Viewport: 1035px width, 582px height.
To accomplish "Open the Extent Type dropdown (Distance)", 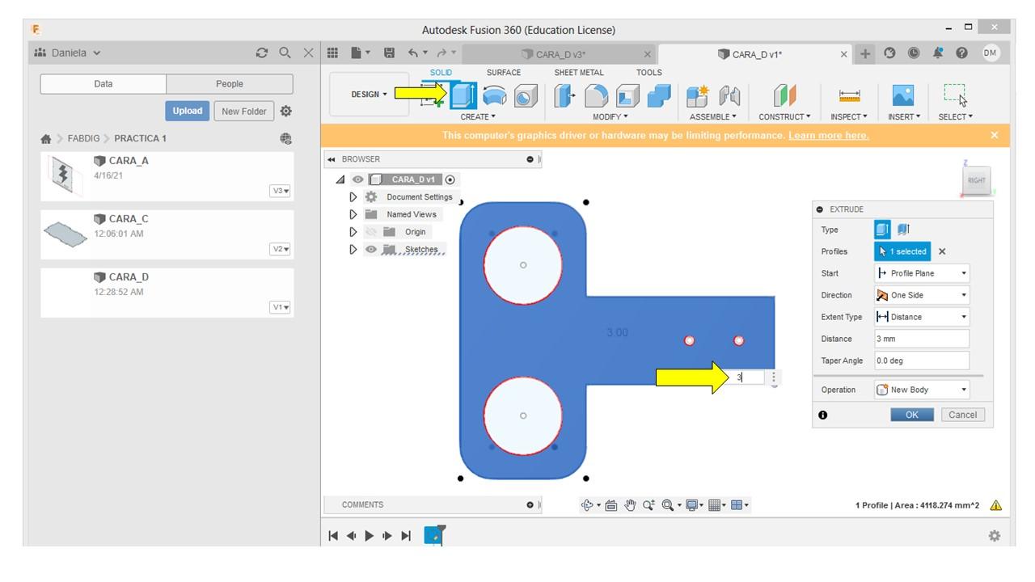I will pos(922,317).
